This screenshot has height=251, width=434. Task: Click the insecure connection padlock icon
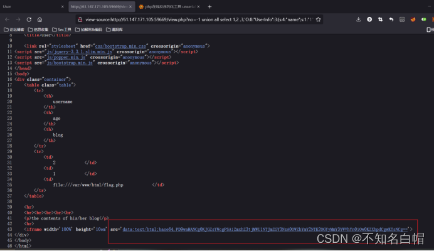coord(80,19)
